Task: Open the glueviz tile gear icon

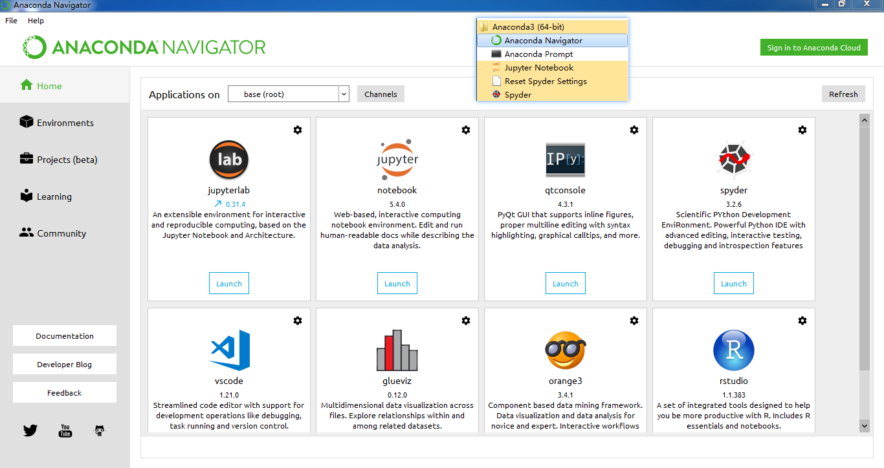Action: tap(466, 321)
